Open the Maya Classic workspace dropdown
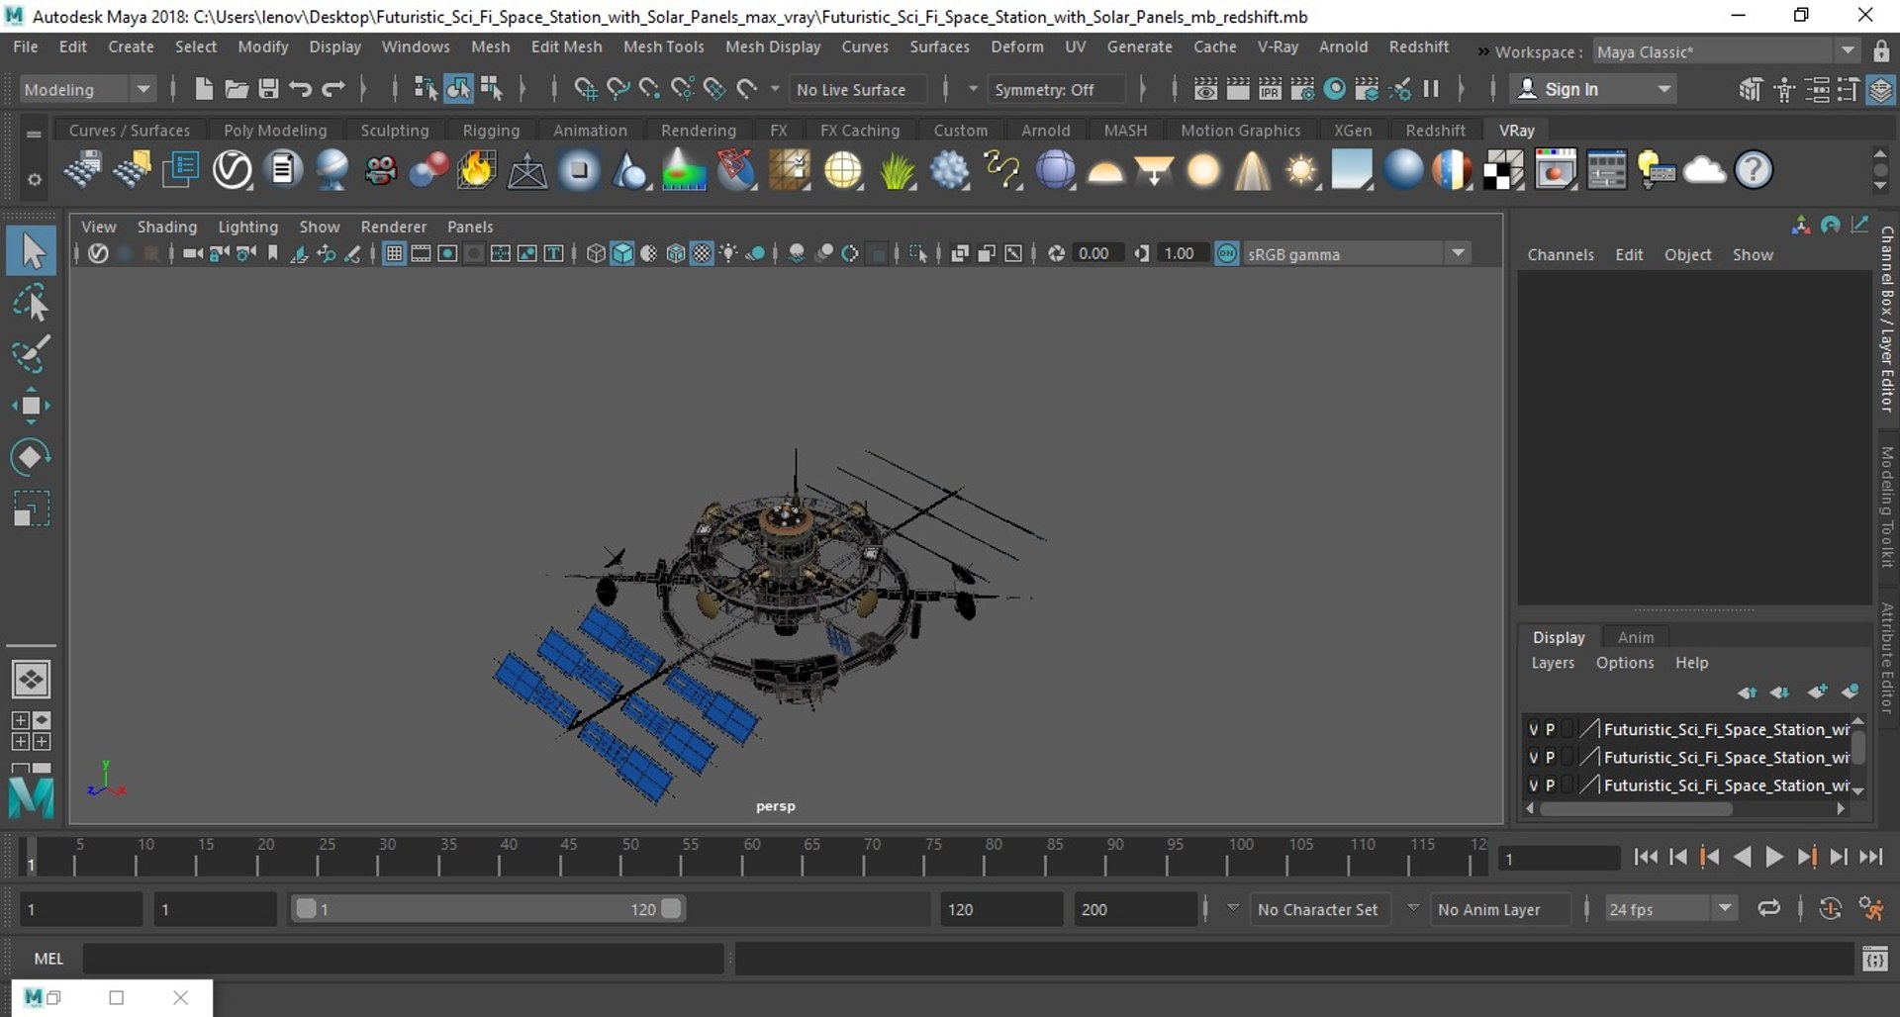Viewport: 1900px width, 1017px height. [x=1848, y=51]
